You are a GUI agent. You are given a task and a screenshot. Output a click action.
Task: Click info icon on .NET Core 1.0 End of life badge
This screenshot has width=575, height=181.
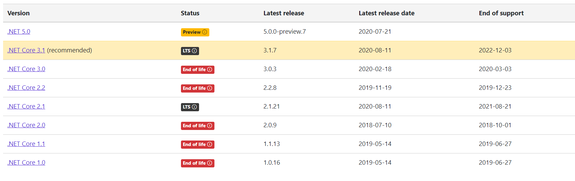coord(210,163)
